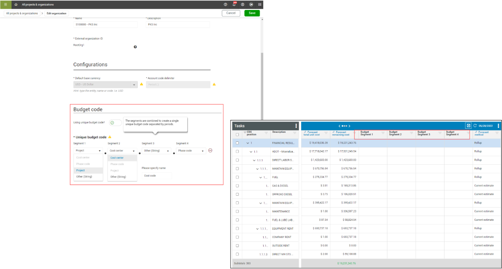This screenshot has width=502, height=269.
Task: Click the Cost code name field
Action: pos(157,175)
